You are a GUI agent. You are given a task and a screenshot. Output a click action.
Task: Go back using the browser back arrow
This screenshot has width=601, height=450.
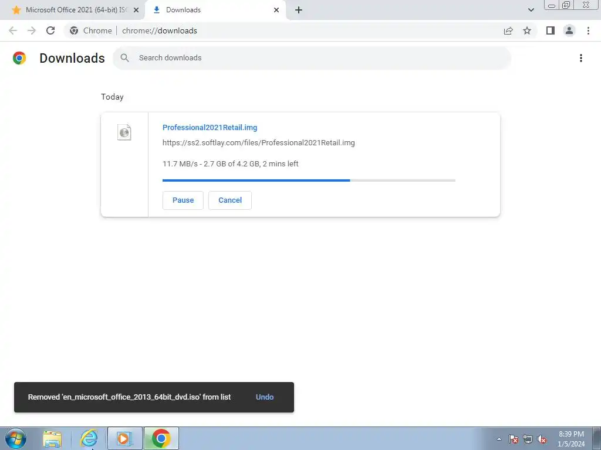click(x=13, y=30)
